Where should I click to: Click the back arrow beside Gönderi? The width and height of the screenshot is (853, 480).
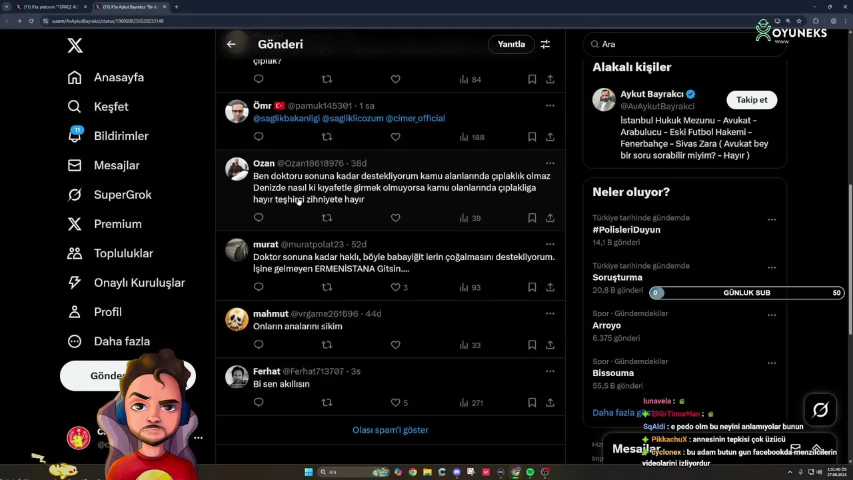coord(231,44)
